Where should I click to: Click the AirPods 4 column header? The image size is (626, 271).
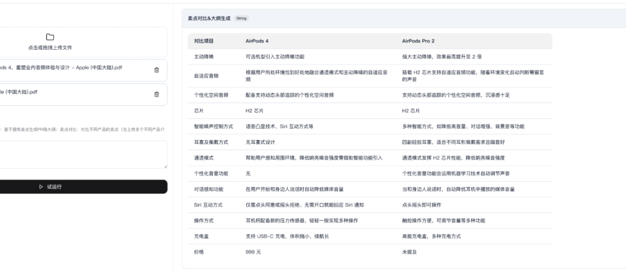[x=257, y=41]
